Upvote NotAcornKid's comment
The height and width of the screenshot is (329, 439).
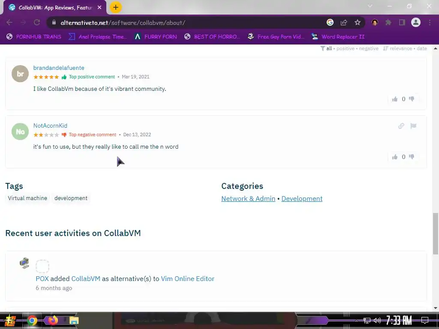tap(395, 157)
